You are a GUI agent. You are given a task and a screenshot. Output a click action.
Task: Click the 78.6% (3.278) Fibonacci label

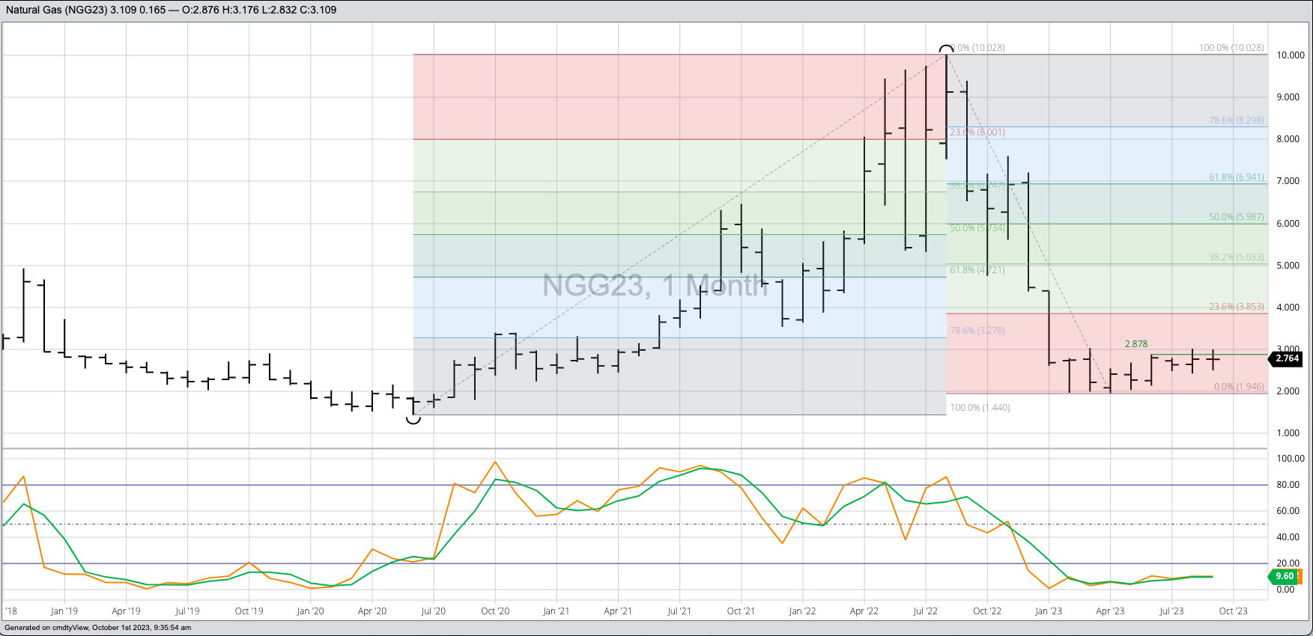977,331
